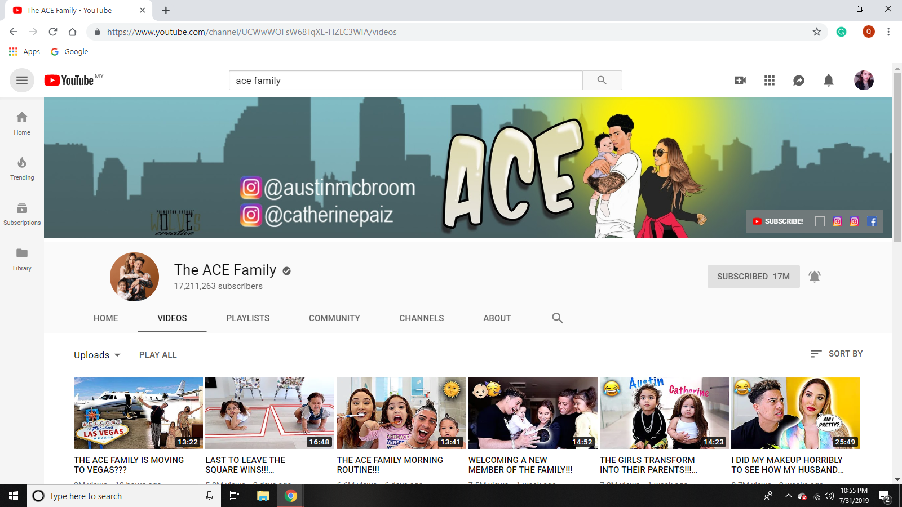The image size is (902, 507).
Task: Open Morning Routine video thumbnail
Action: point(401,413)
